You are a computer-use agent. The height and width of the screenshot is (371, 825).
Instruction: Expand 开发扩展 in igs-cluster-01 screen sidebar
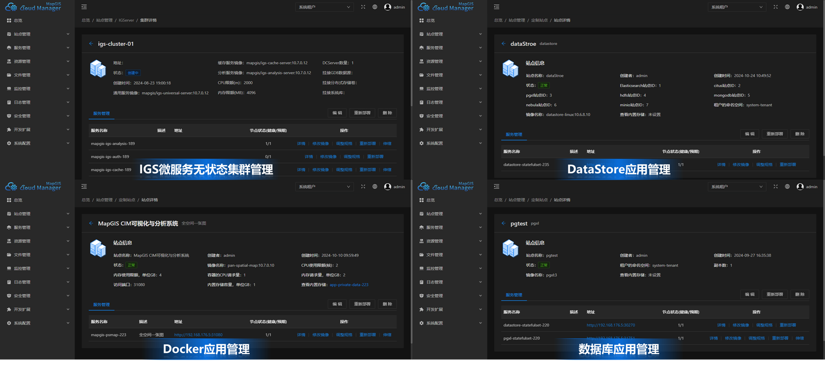click(x=37, y=130)
